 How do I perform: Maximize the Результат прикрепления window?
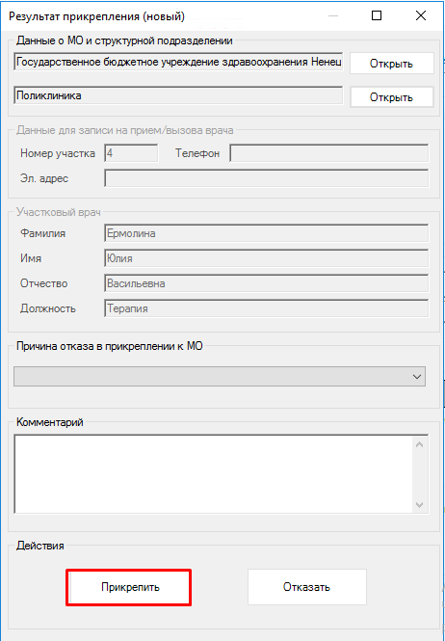pyautogui.click(x=377, y=16)
